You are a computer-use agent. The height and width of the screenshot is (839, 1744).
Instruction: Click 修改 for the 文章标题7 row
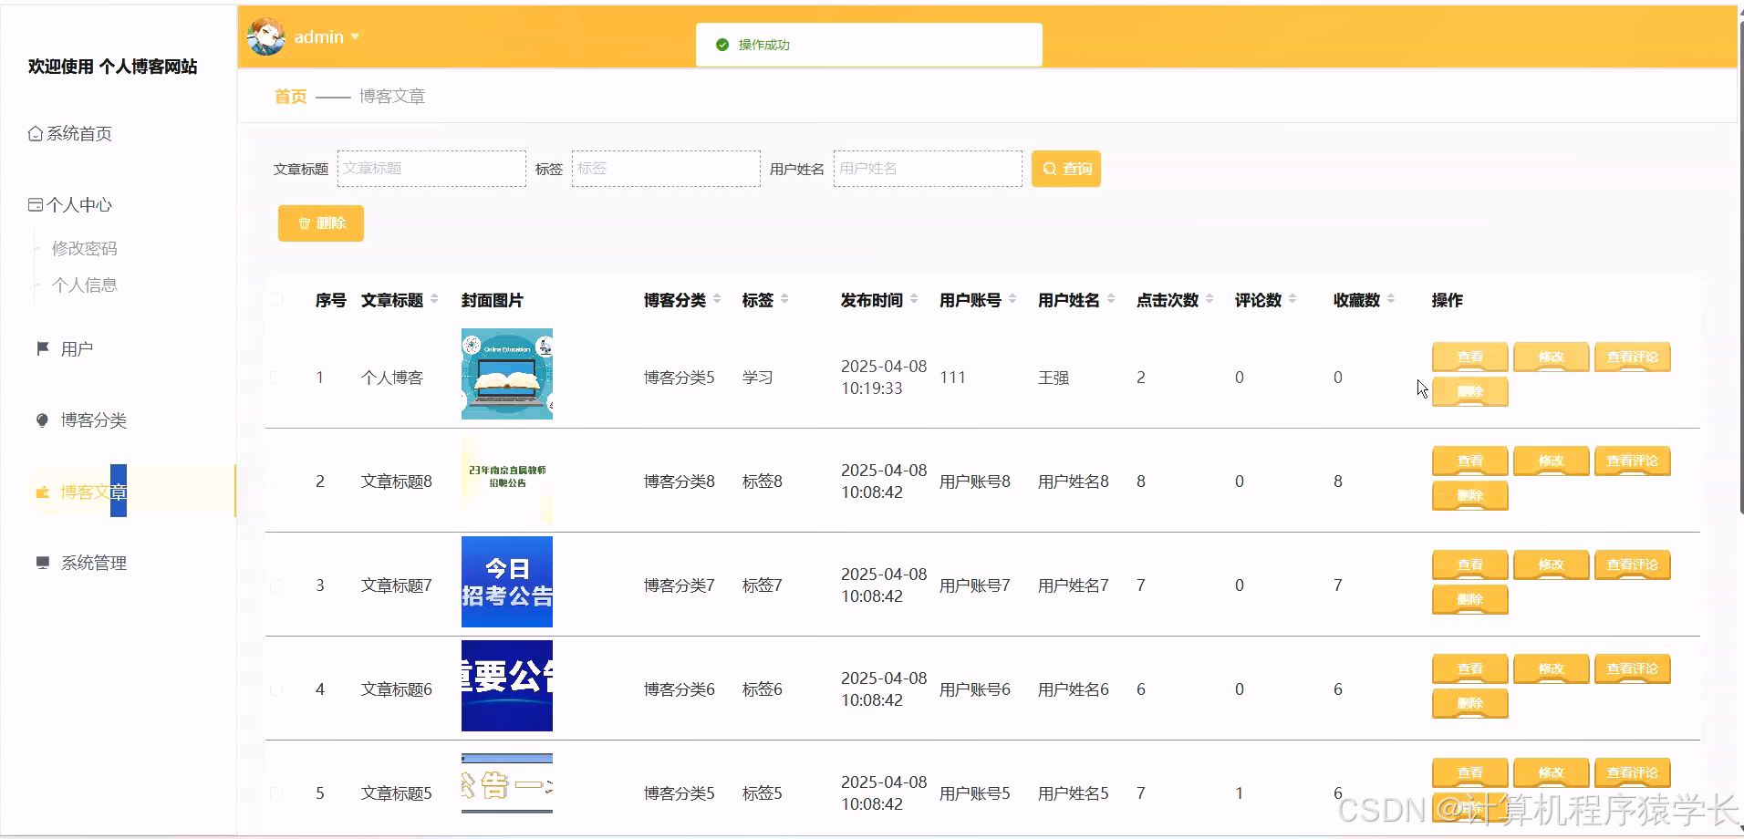[1552, 565]
